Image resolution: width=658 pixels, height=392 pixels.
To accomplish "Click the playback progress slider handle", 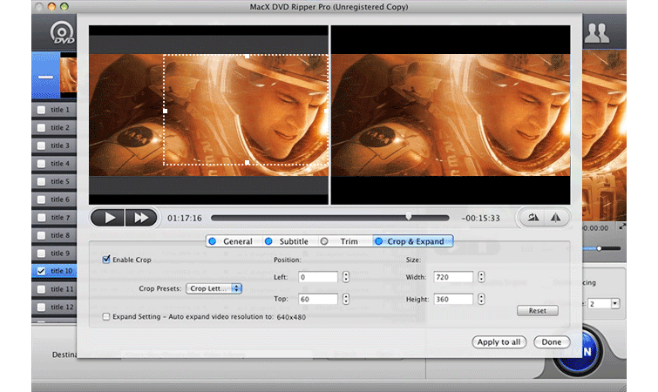I will tap(409, 216).
